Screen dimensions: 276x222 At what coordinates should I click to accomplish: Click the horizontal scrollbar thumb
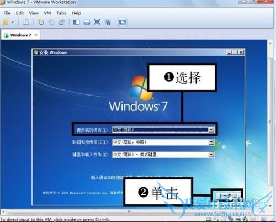[129, 212]
